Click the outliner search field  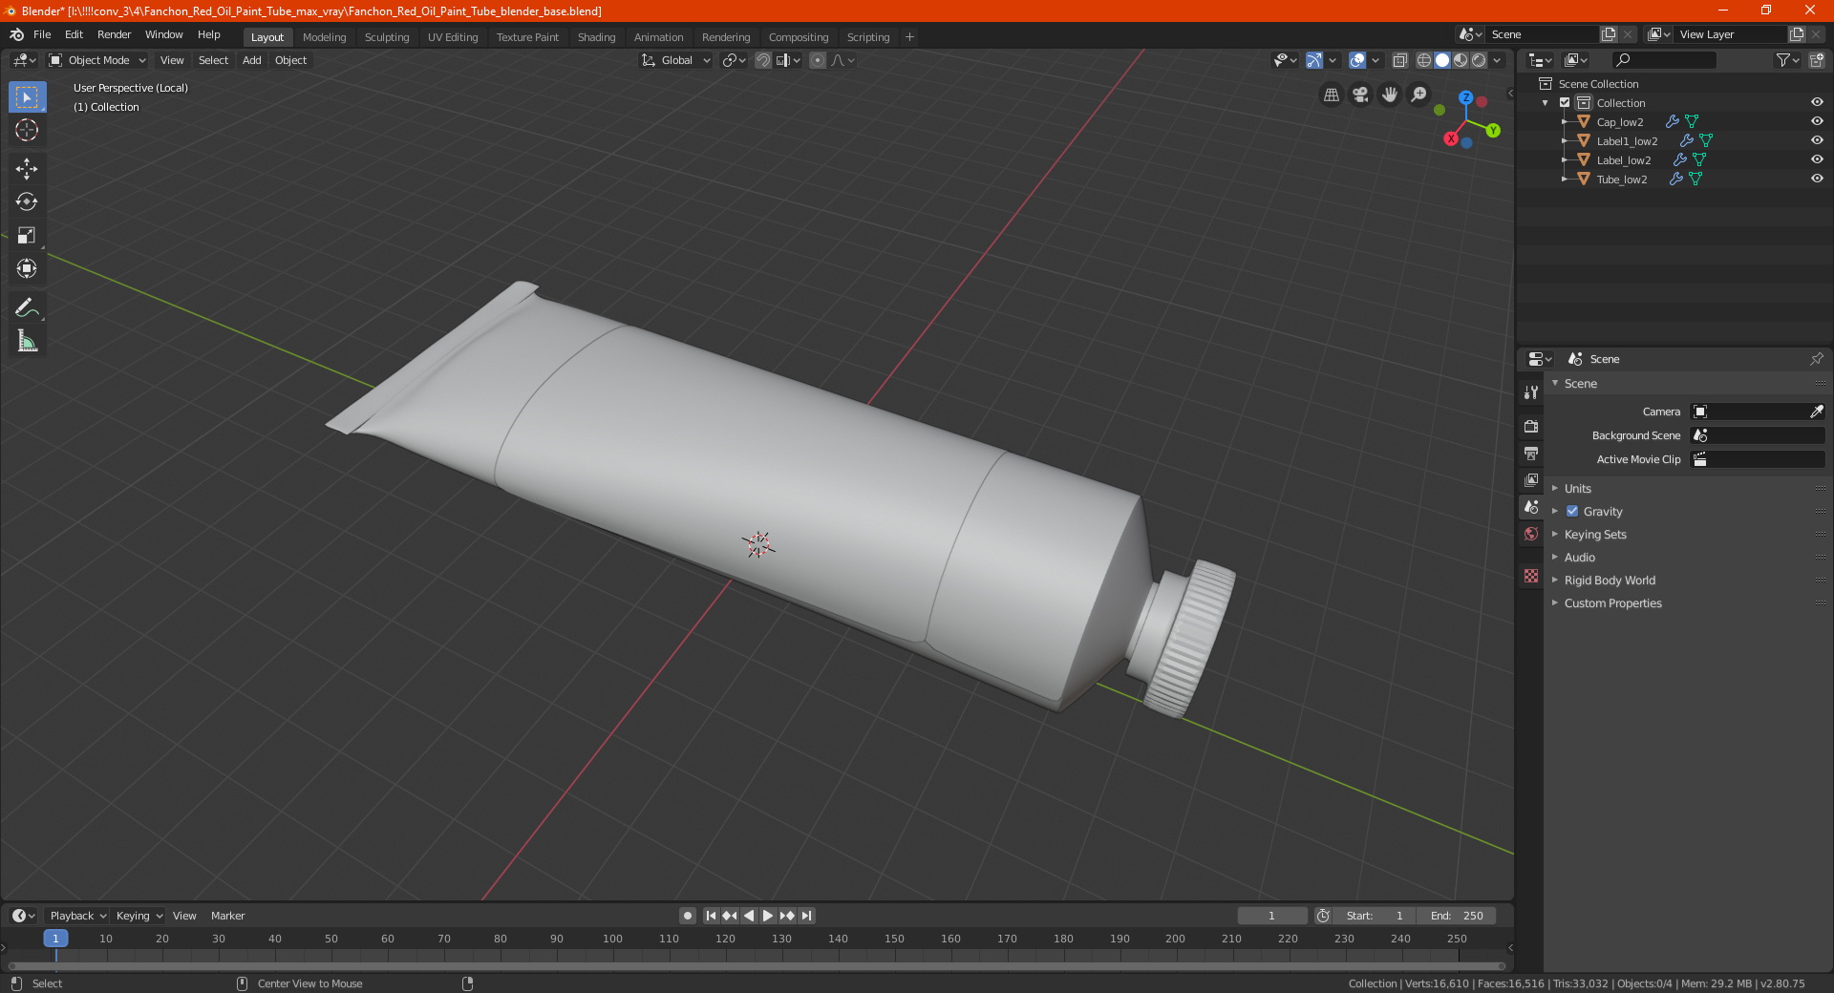pos(1663,60)
